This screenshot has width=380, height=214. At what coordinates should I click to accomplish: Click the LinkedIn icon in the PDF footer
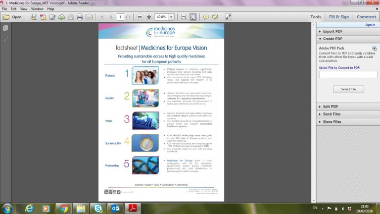pos(106,192)
